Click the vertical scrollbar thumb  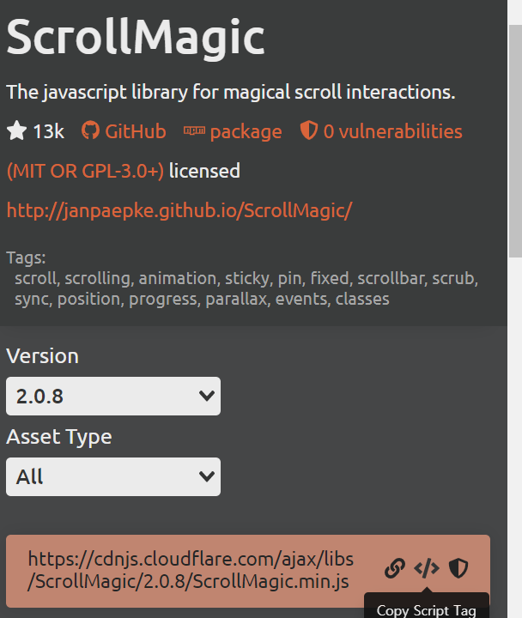tap(515, 141)
